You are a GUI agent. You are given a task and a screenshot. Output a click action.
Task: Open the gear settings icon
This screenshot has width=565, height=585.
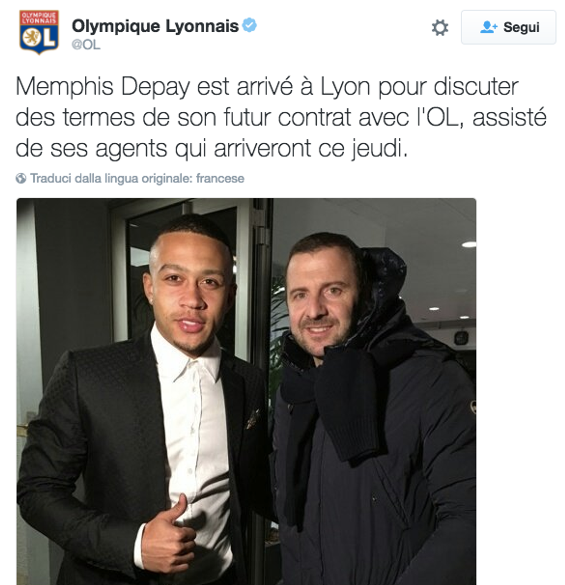[x=440, y=28]
